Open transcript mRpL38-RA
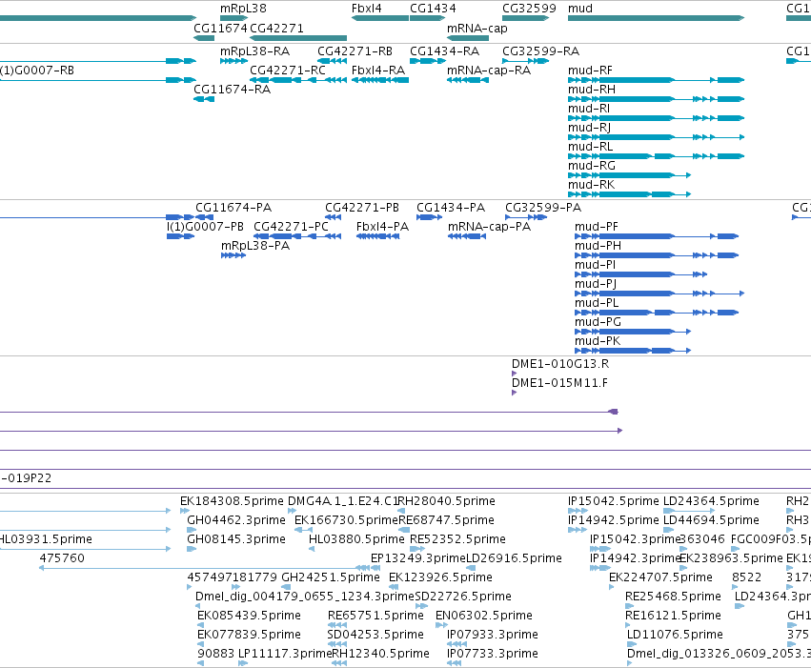The width and height of the screenshot is (811, 668). [x=254, y=51]
